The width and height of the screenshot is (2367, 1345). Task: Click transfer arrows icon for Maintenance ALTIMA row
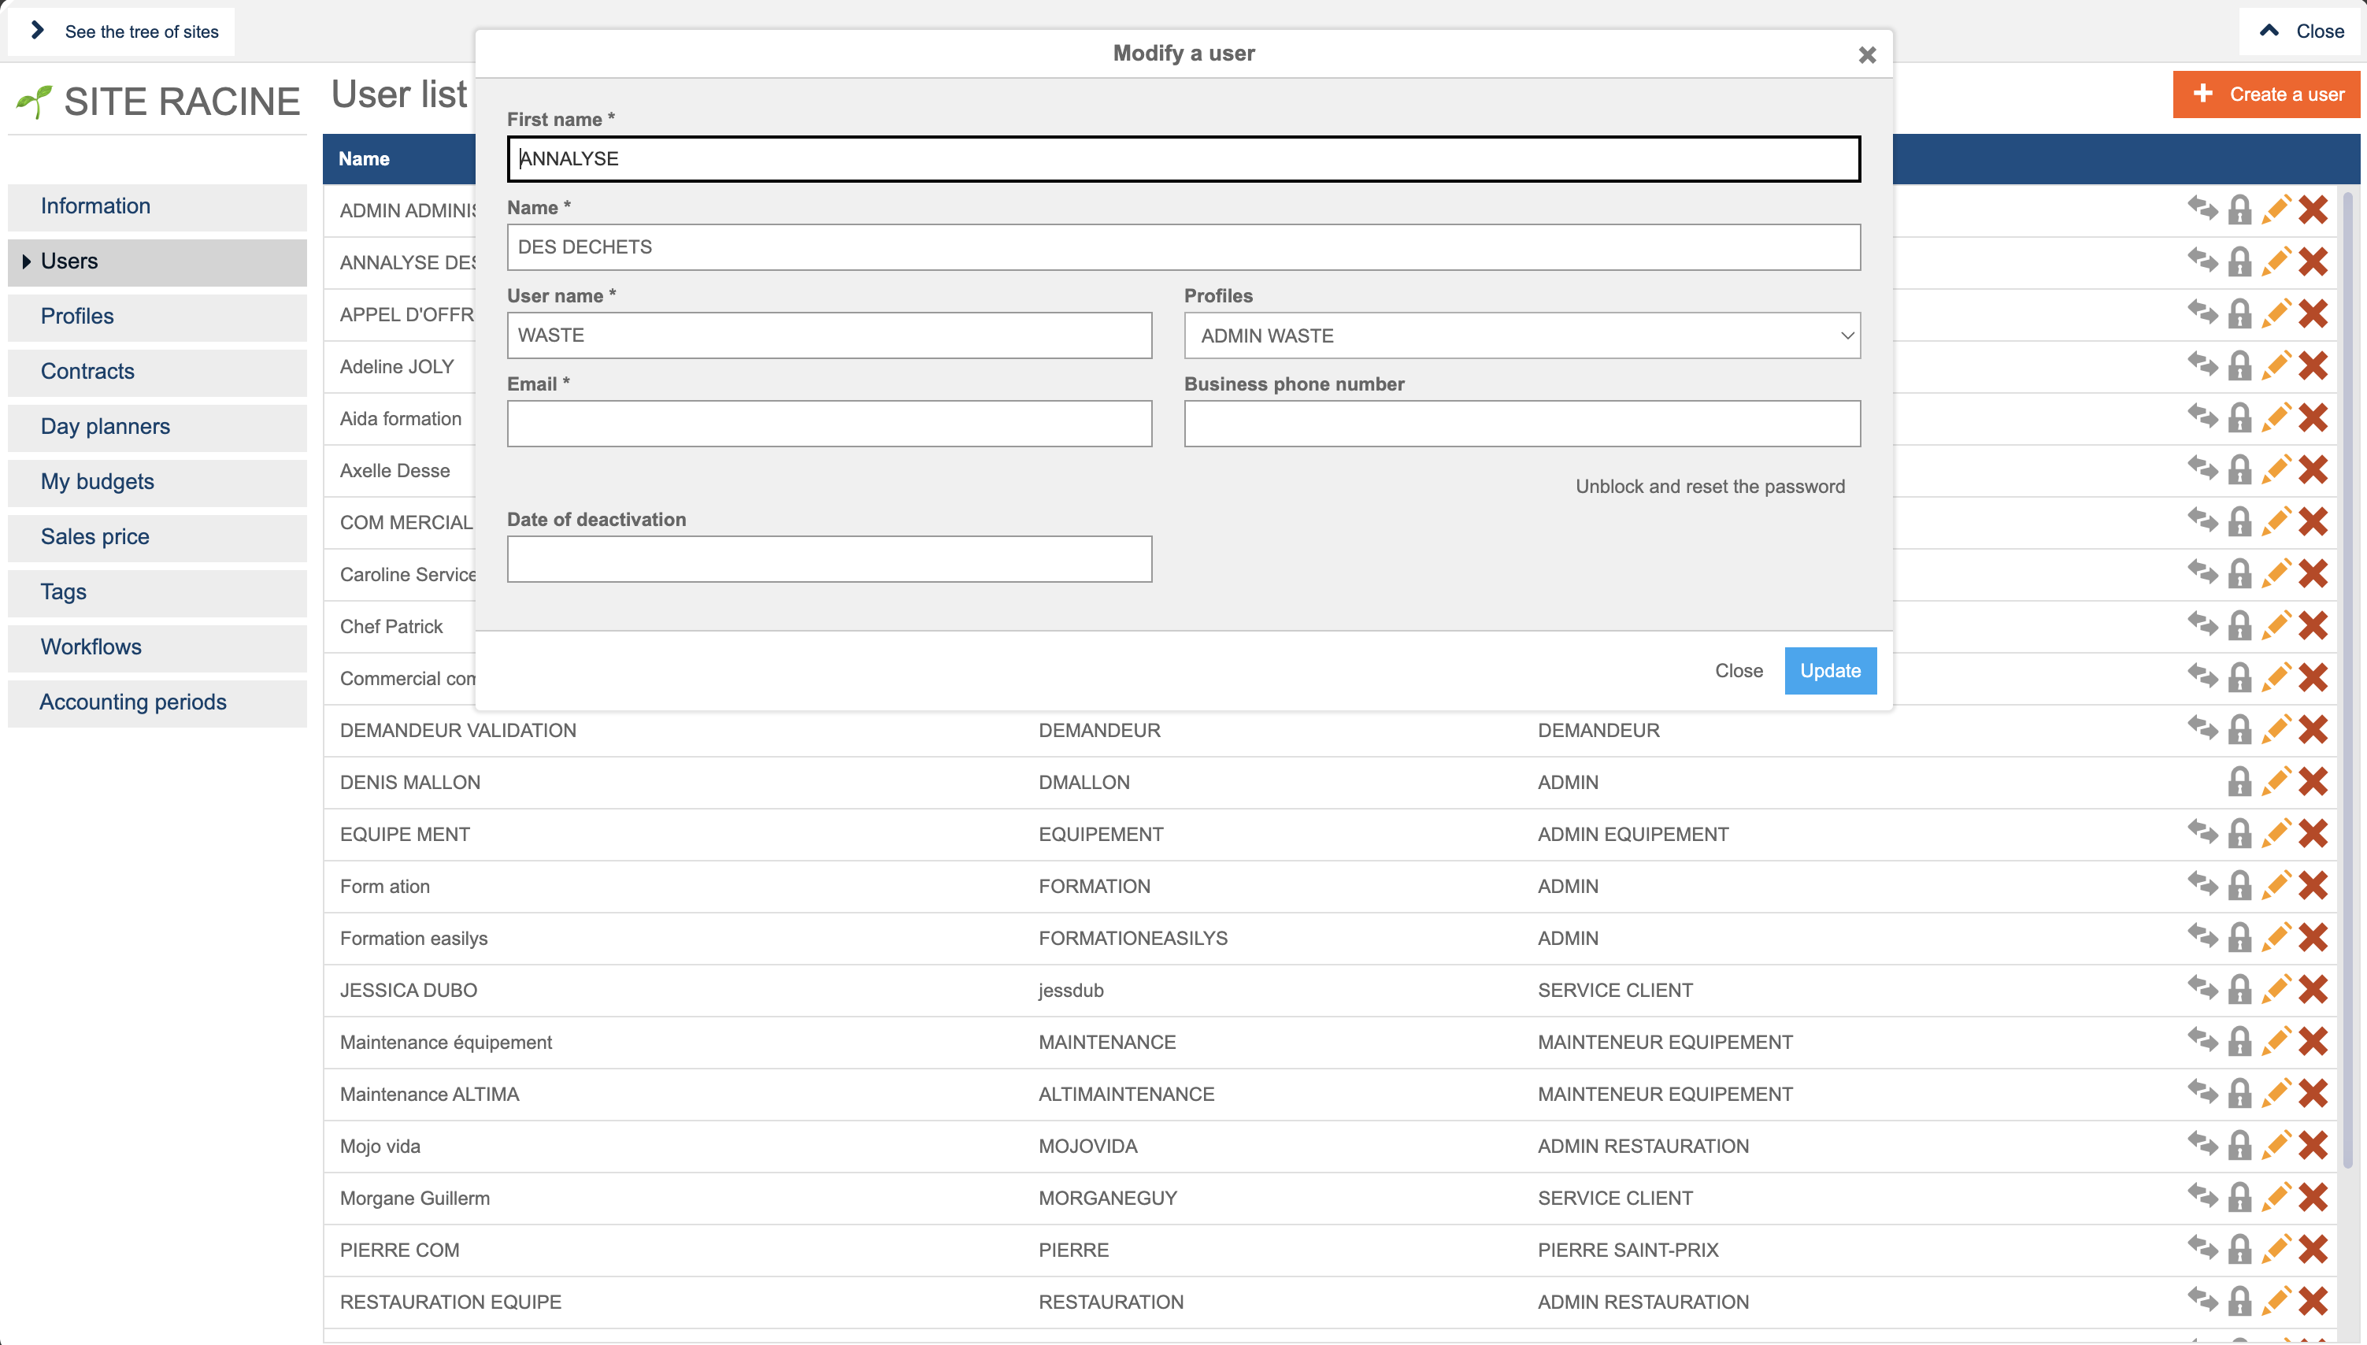[2202, 1093]
